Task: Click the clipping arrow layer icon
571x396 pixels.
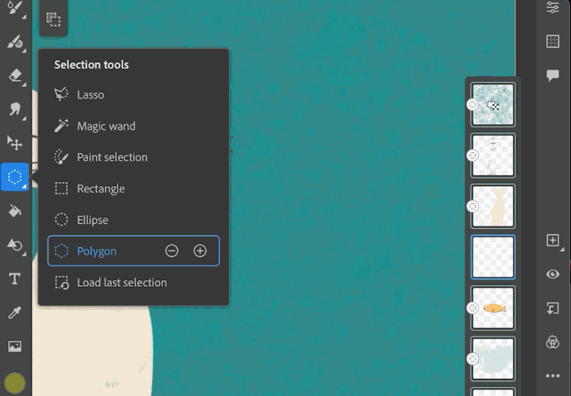Action: tap(553, 308)
